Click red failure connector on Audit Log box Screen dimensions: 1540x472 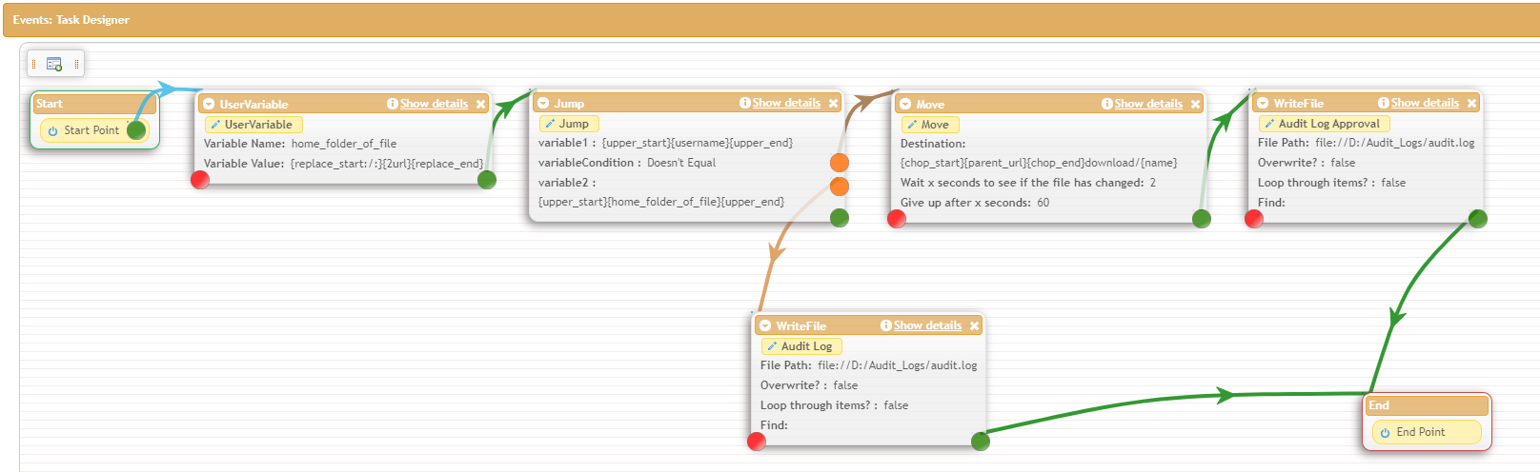(757, 441)
